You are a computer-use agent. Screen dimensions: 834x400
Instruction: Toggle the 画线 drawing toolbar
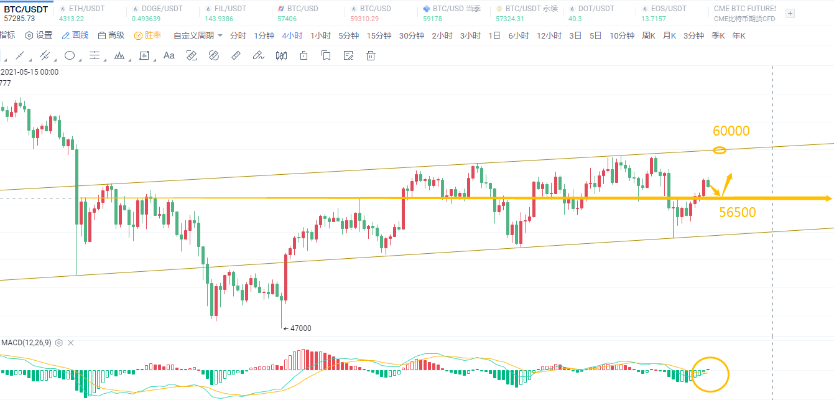(75, 35)
